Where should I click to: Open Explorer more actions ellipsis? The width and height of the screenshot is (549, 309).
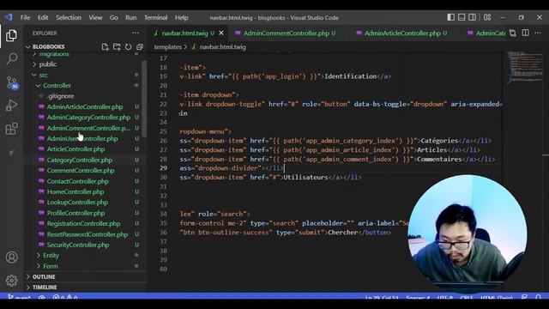[x=136, y=33]
